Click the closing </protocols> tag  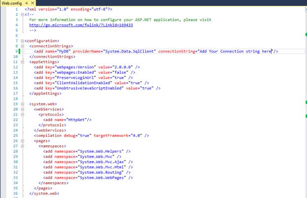pos(52,125)
